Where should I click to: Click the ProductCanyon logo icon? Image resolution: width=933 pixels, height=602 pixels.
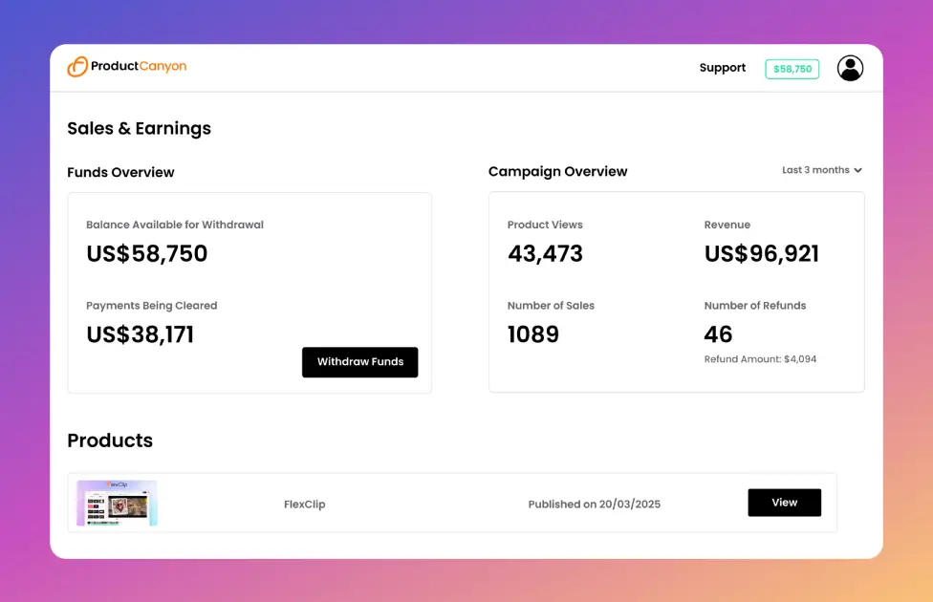tap(77, 67)
